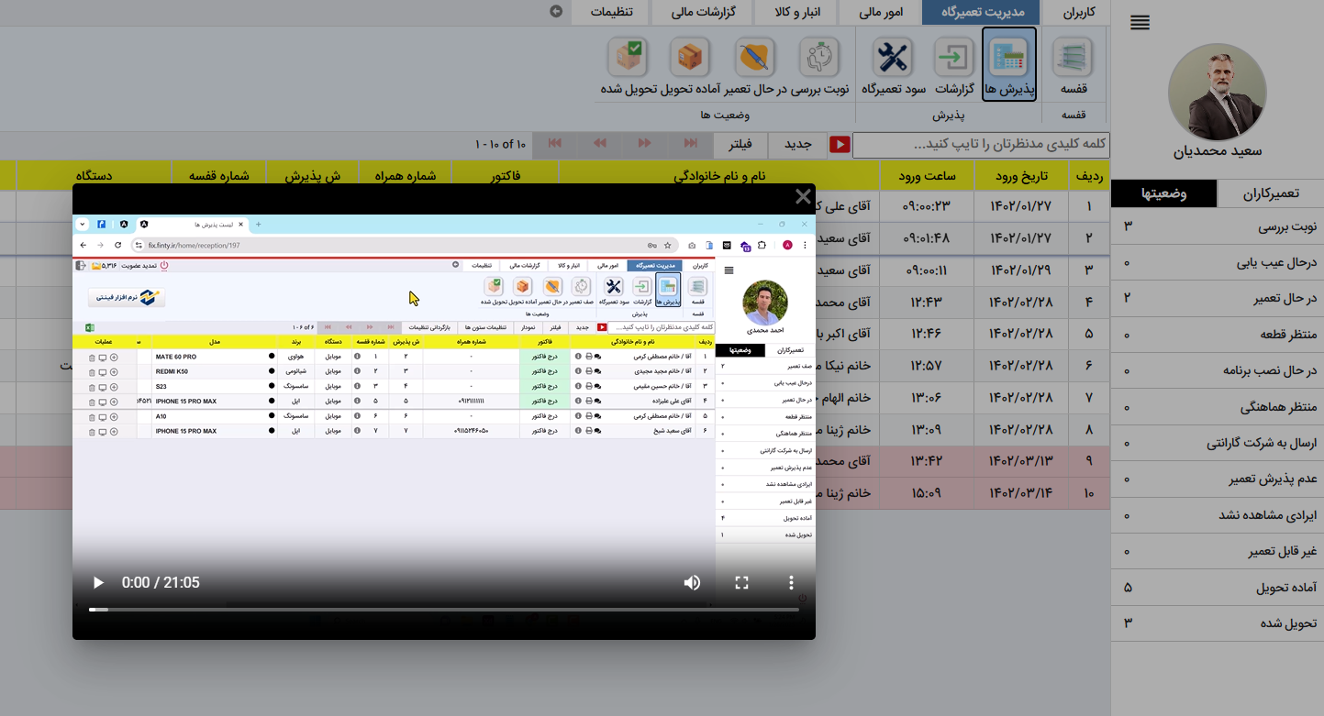1324x716 pixels.
Task: Select the تعمیرکاران sidebar tab
Action: coord(1271,193)
